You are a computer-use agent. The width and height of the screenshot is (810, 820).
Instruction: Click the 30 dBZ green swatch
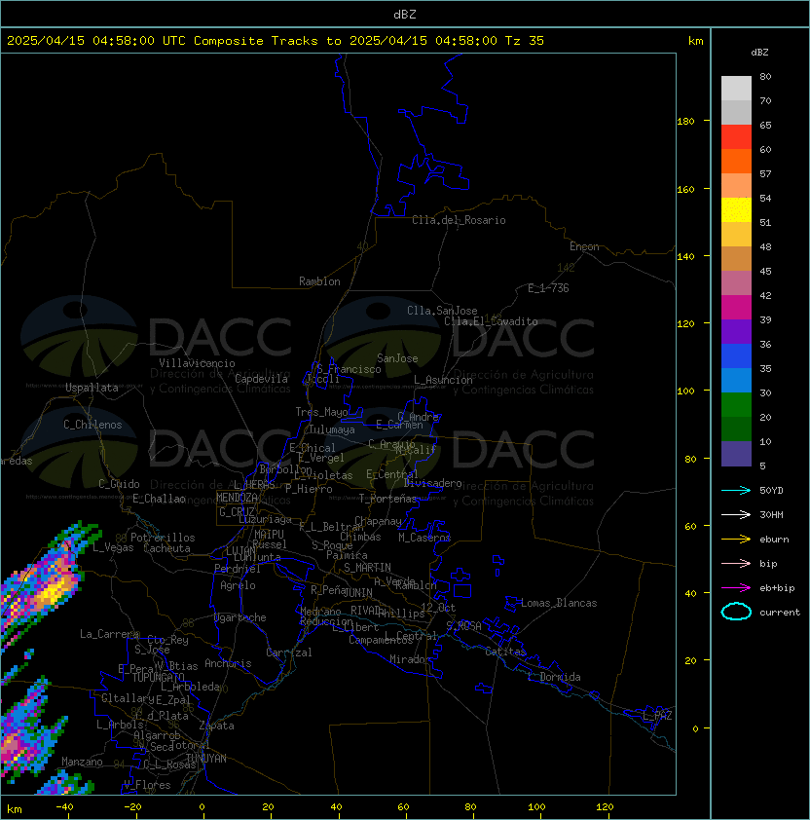736,405
